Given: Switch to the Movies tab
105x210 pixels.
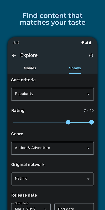Looking at the screenshot, I should click(x=30, y=68).
